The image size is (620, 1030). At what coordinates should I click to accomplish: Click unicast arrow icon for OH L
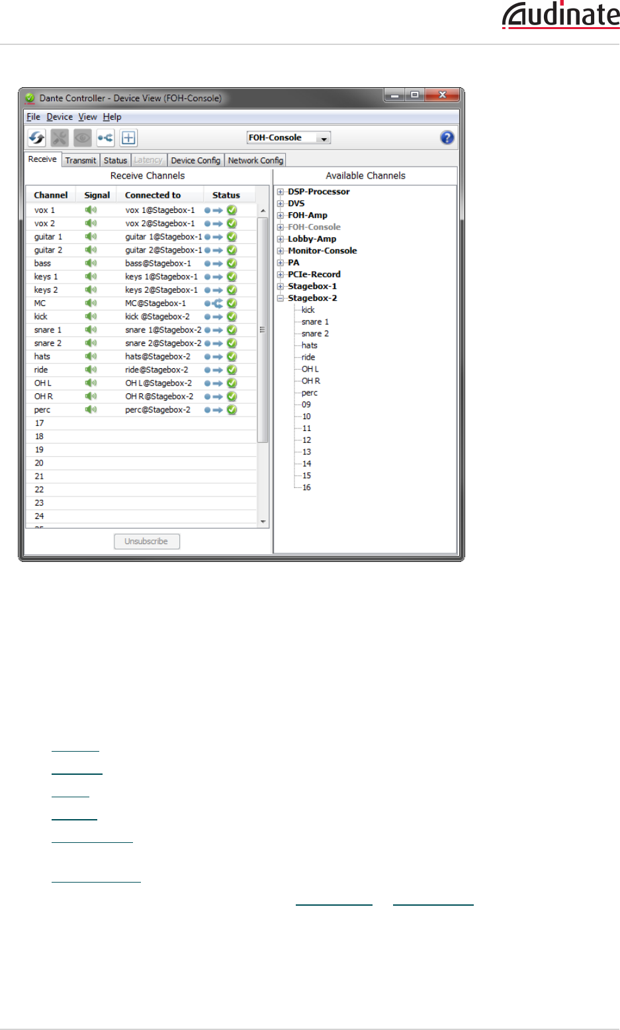tap(214, 383)
